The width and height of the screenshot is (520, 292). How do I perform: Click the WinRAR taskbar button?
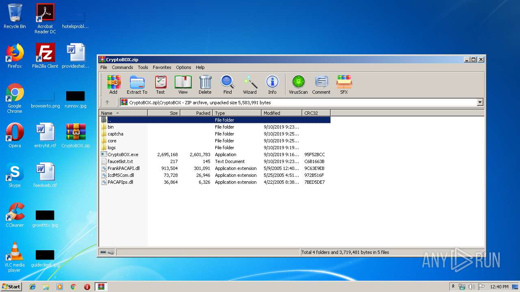coord(101,287)
